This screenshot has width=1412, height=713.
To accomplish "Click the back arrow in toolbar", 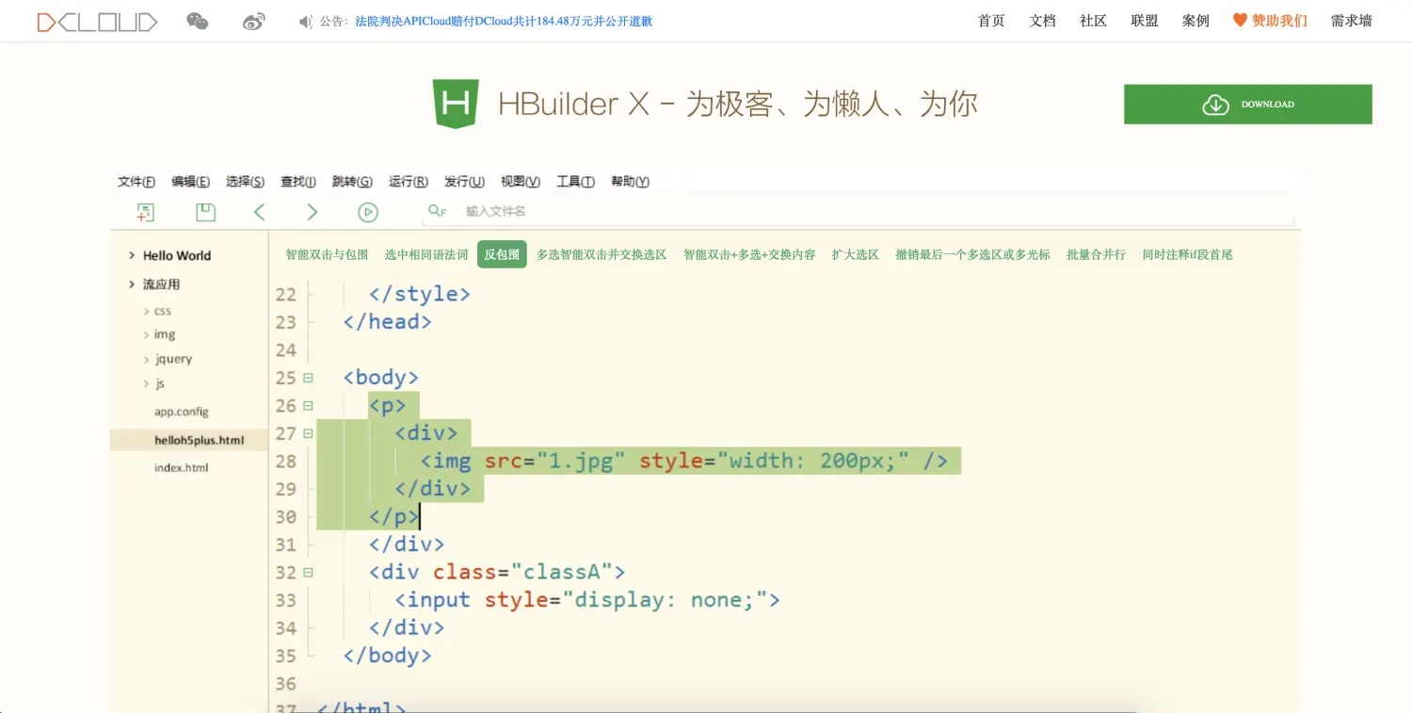I will point(260,212).
